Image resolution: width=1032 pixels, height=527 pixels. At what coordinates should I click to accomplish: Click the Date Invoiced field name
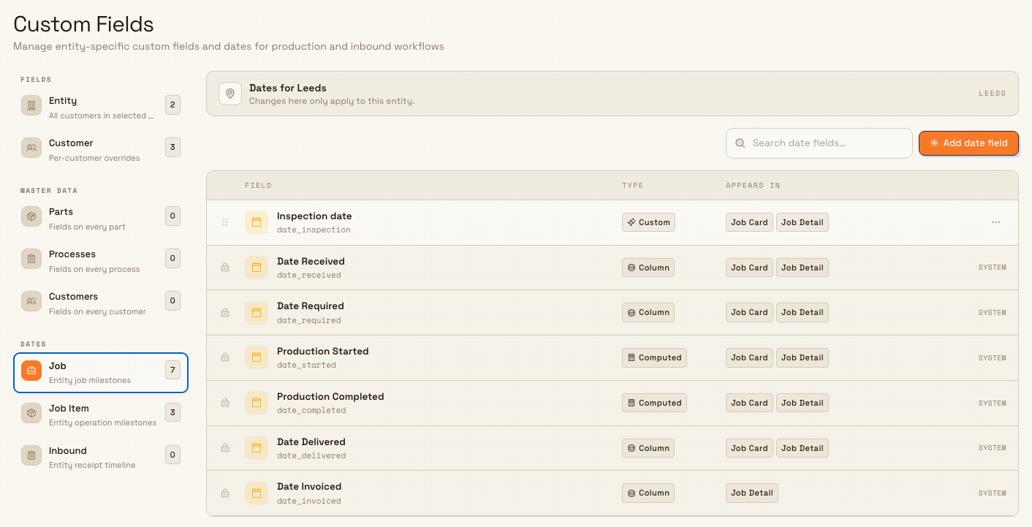point(309,487)
